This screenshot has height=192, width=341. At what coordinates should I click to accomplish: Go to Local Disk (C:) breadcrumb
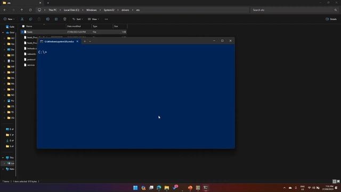71,10
